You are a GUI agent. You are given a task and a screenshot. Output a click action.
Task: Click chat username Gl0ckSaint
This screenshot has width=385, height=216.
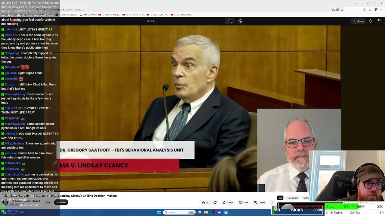coord(12,67)
